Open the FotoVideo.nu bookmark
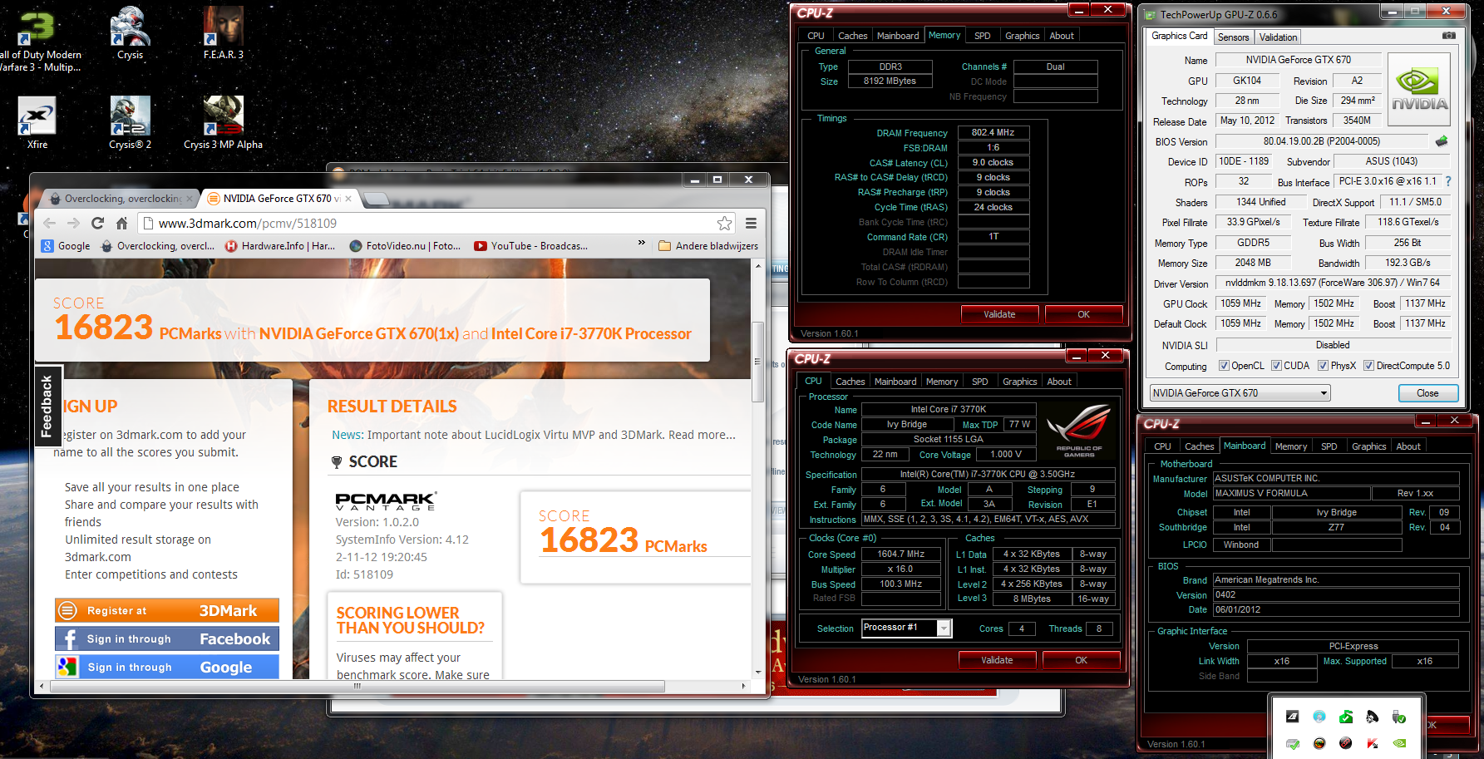1484x759 pixels. tap(406, 246)
